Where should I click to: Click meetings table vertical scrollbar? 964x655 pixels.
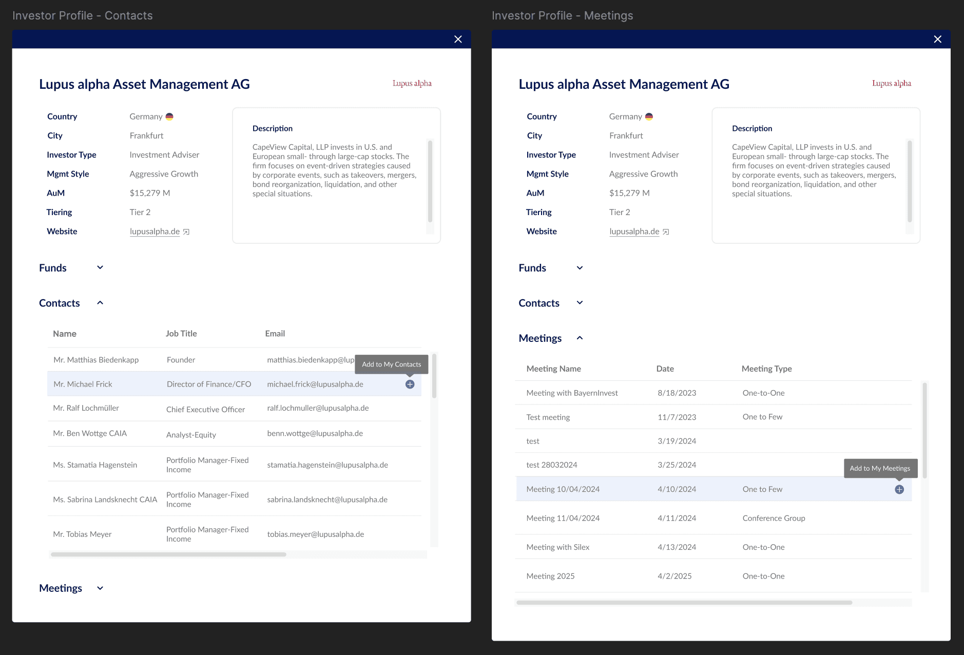click(x=924, y=430)
